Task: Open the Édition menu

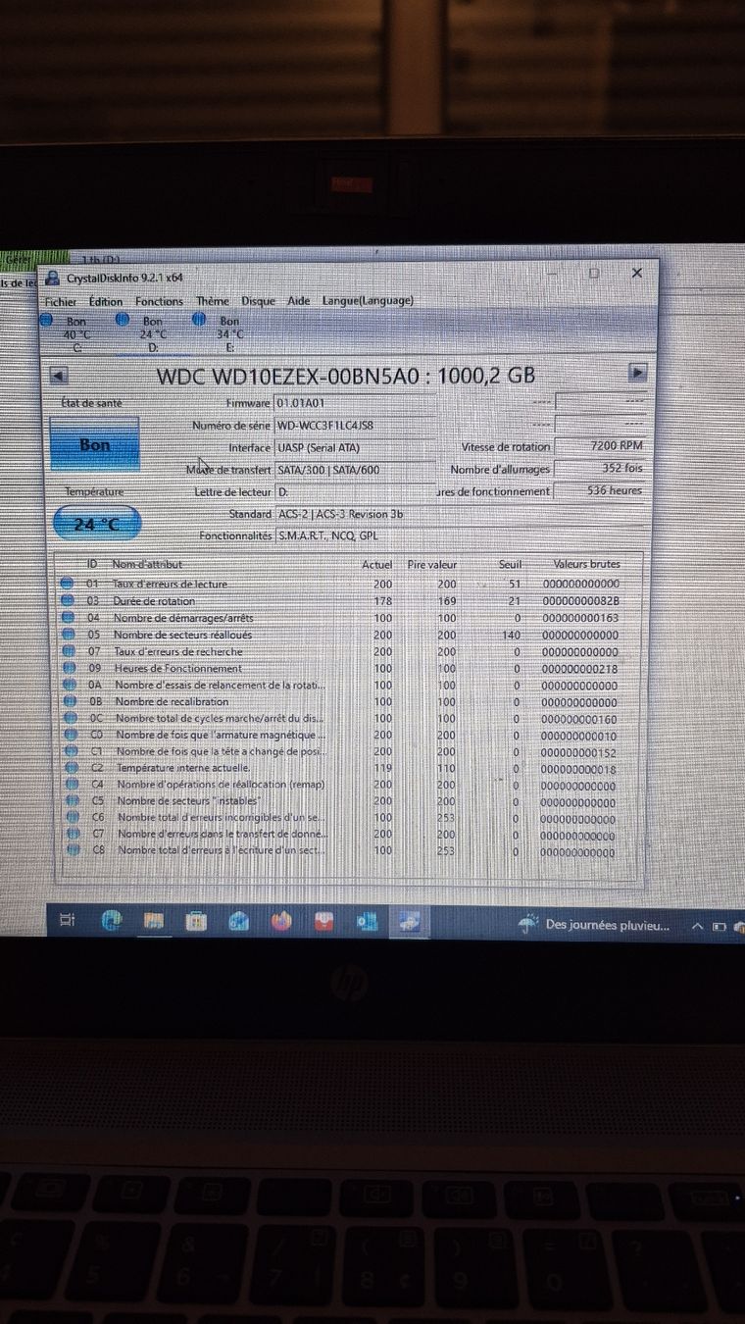Action: 105,302
